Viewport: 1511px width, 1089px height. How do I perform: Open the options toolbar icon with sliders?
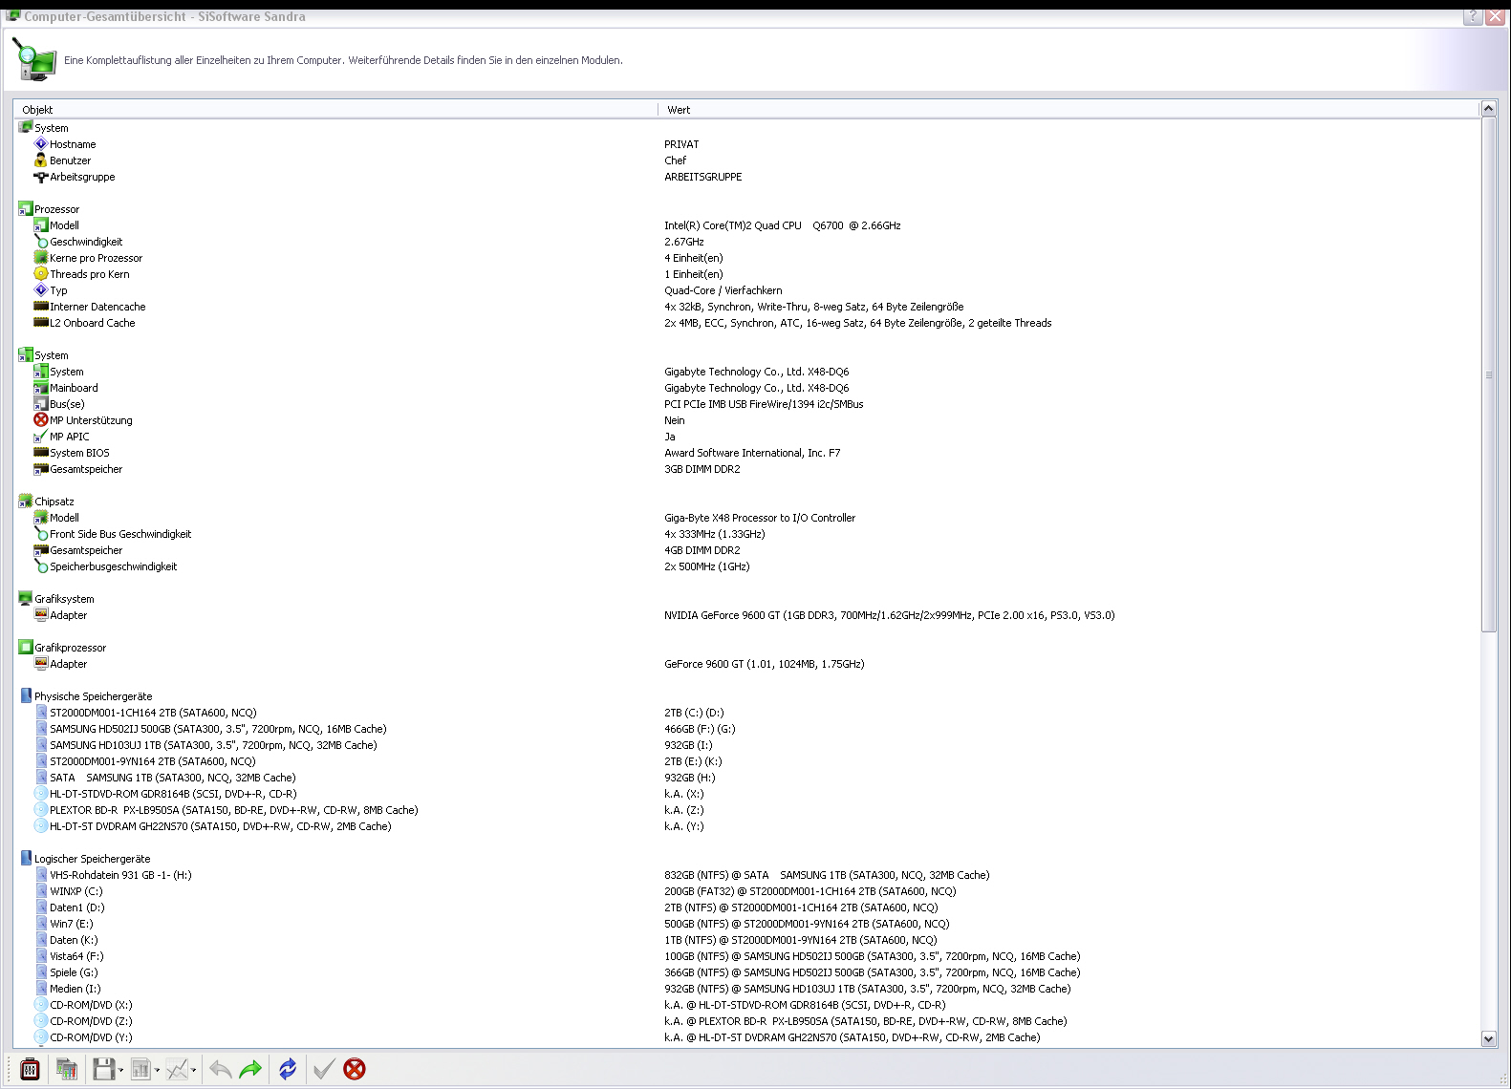tap(30, 1069)
